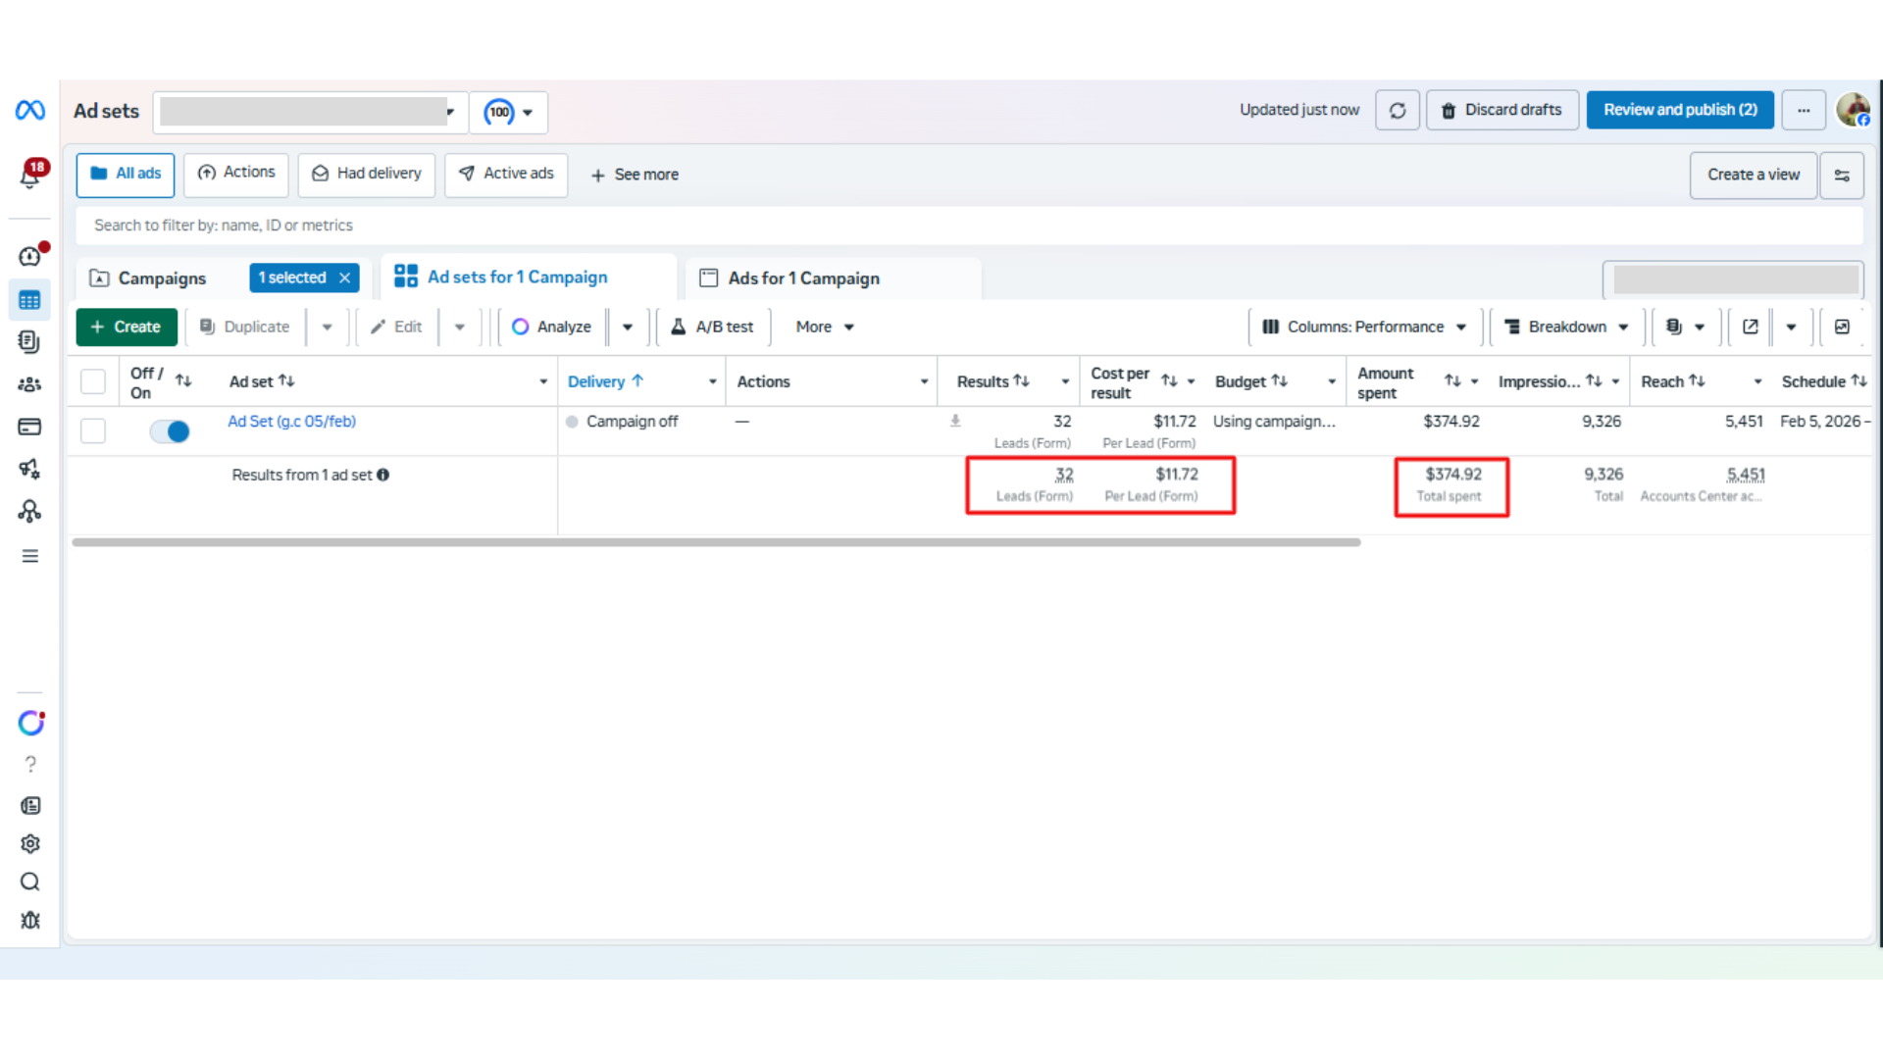Click the refresh data icon
1883x1059 pixels.
(x=1397, y=111)
